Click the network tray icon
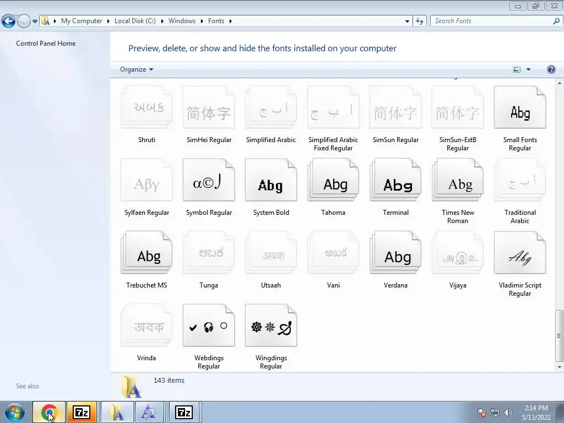 click(495, 413)
